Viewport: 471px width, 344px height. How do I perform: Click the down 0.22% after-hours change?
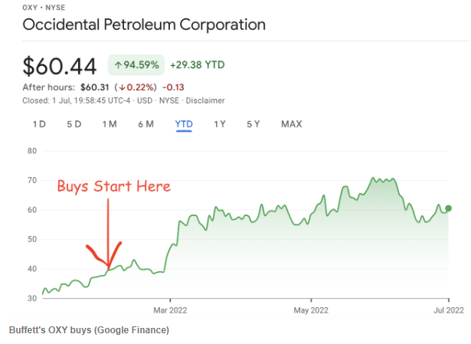tap(136, 87)
